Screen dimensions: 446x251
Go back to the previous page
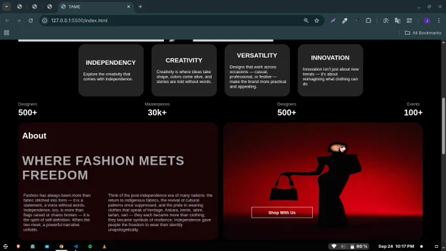(x=7, y=20)
